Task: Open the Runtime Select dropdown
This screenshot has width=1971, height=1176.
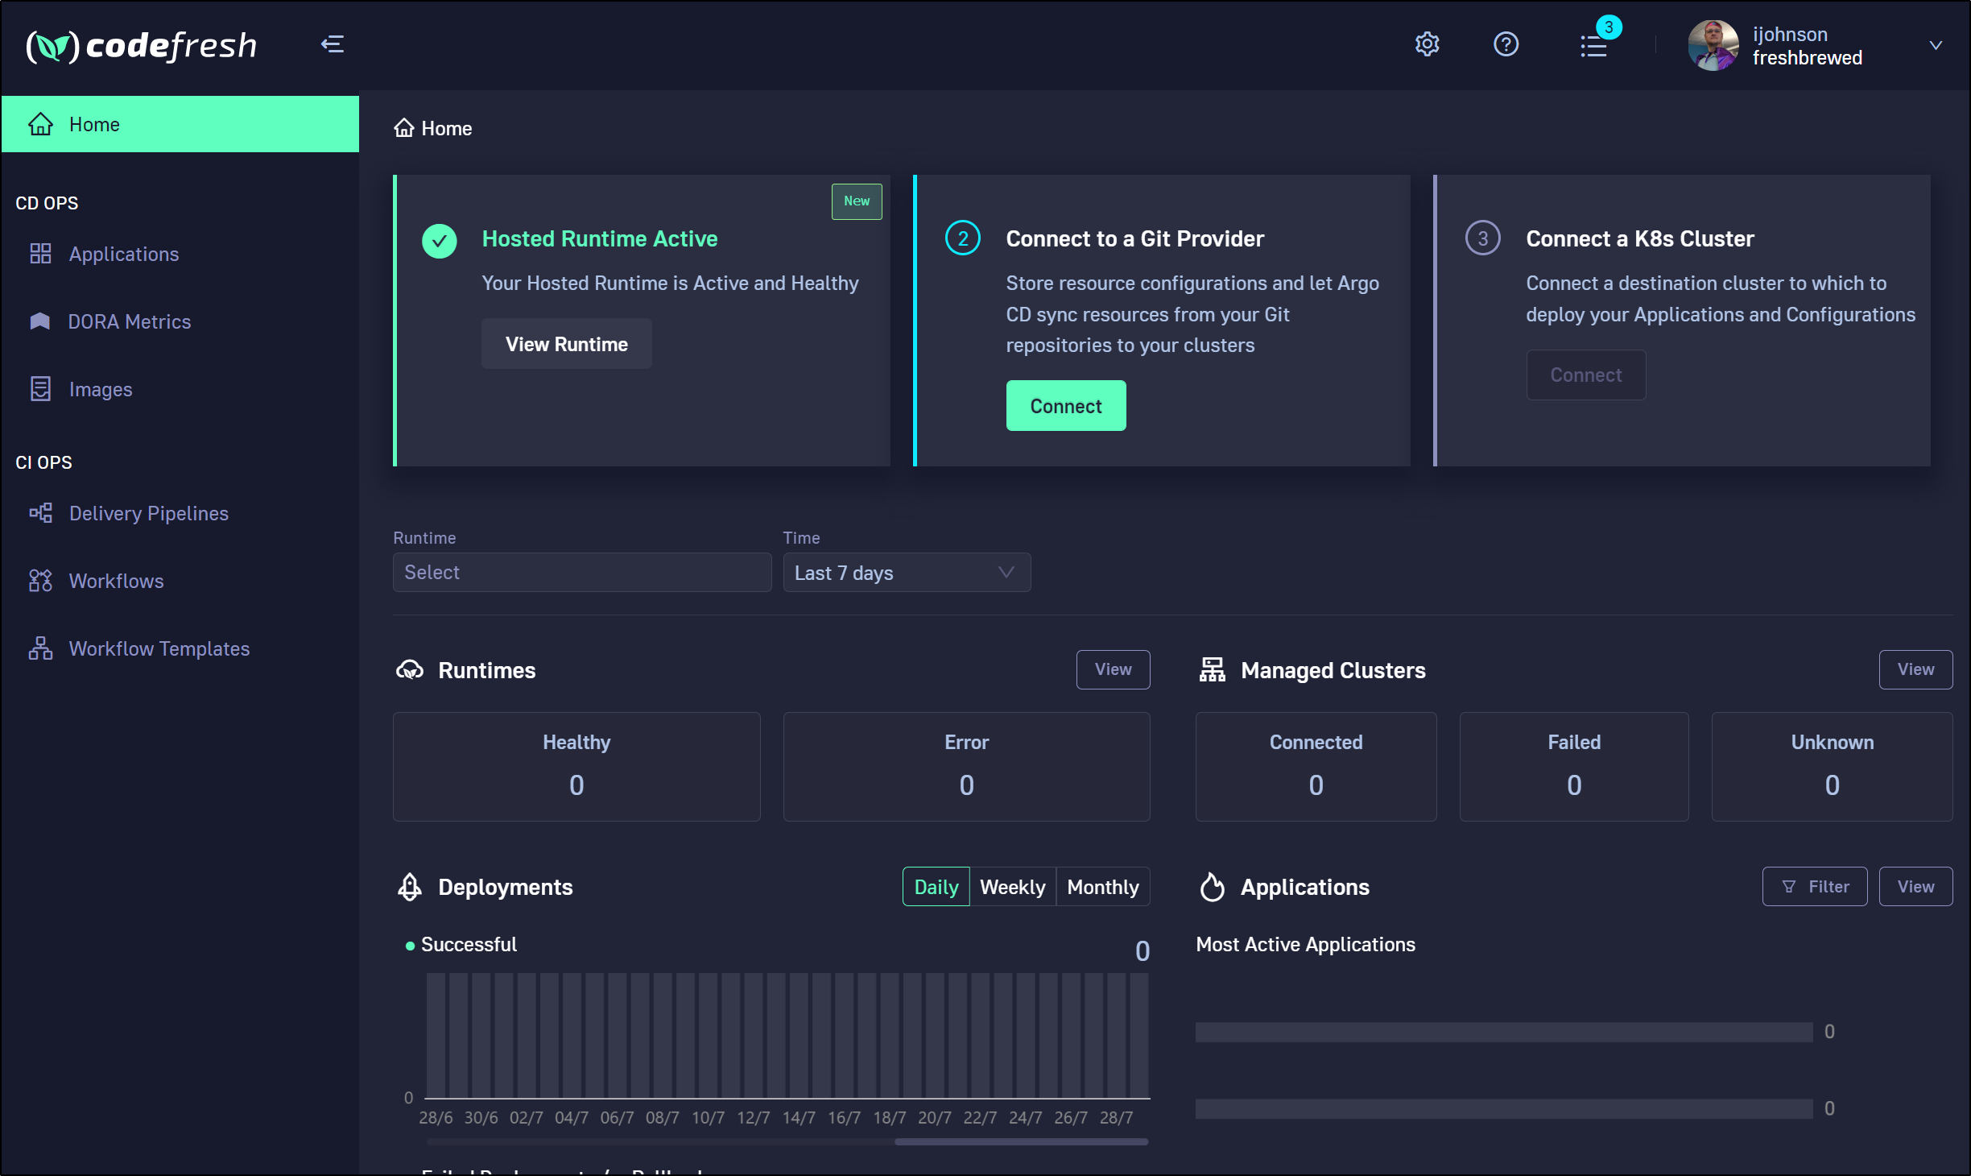Action: tap(582, 573)
